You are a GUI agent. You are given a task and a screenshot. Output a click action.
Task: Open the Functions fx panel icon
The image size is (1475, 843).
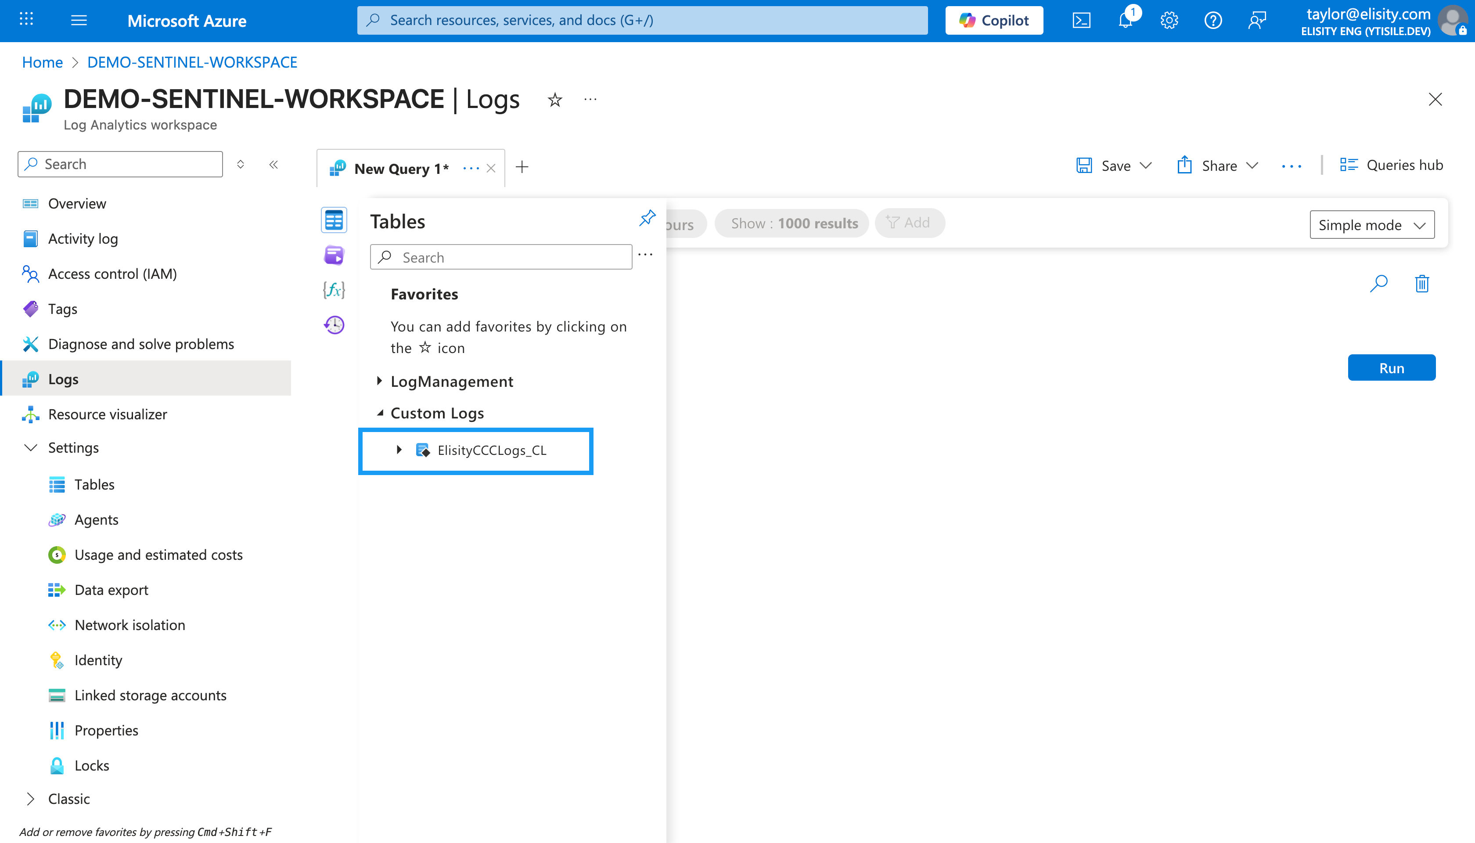click(334, 289)
